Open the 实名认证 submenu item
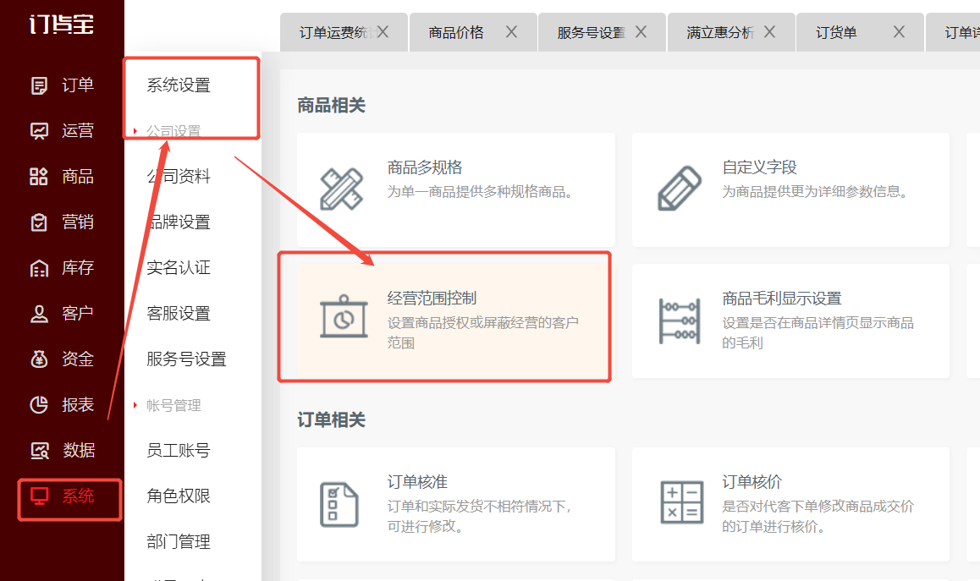 tap(179, 268)
